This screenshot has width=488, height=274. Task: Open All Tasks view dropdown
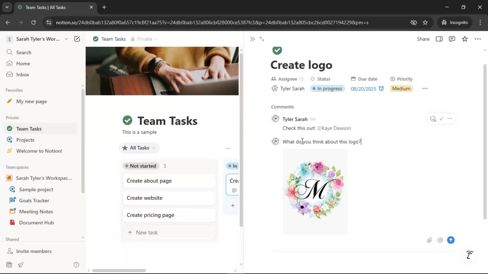click(x=139, y=148)
